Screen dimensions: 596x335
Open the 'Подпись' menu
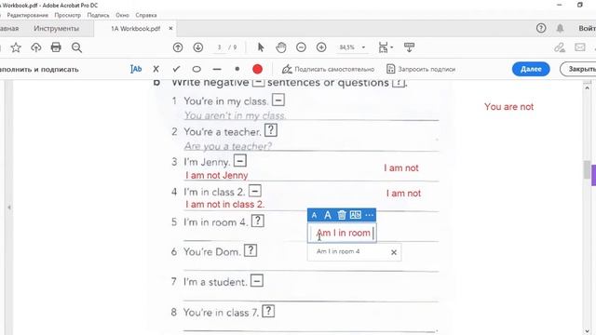point(98,15)
